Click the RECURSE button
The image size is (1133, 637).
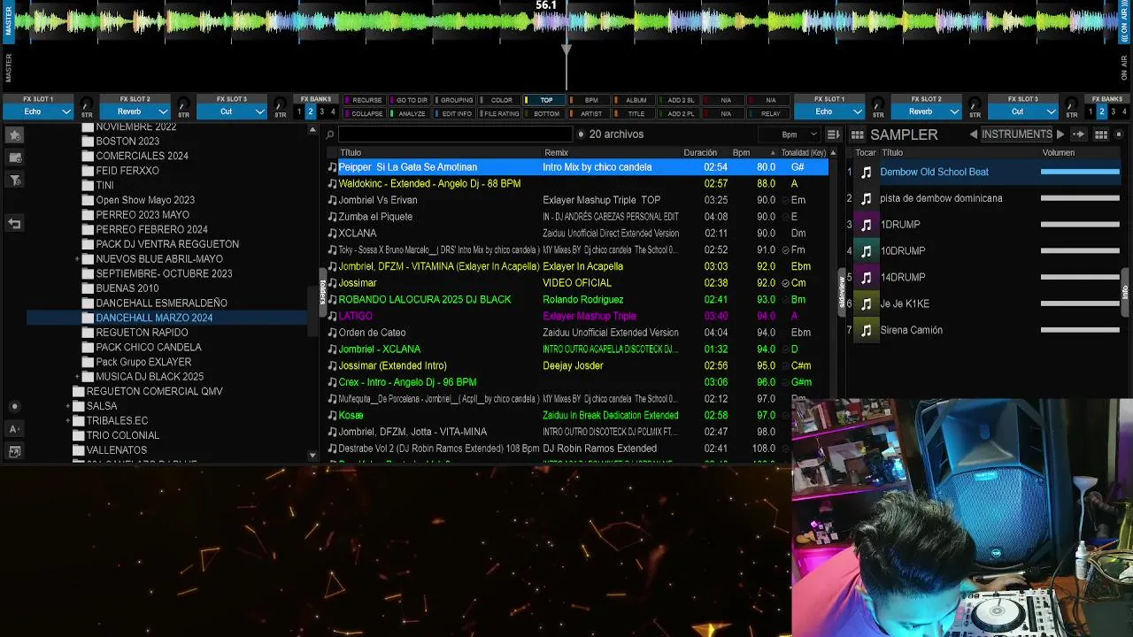366,100
